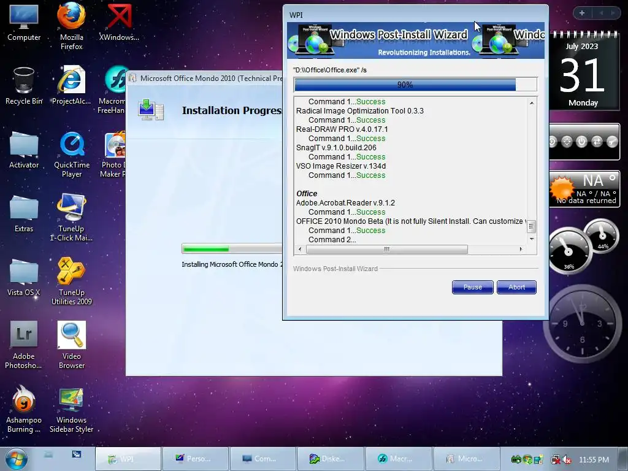Image resolution: width=628 pixels, height=471 pixels.
Task: Click the switch-user arrows gadget icon
Action: pos(597,142)
